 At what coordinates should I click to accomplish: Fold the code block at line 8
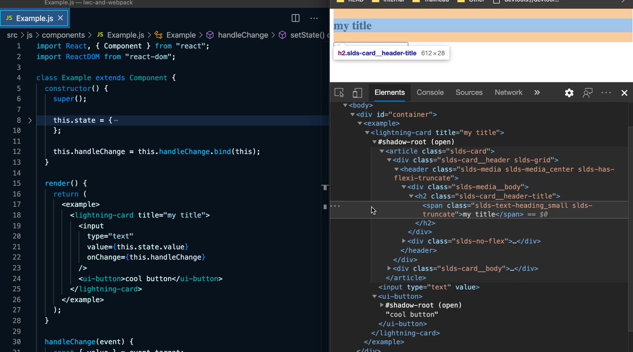[x=30, y=120]
